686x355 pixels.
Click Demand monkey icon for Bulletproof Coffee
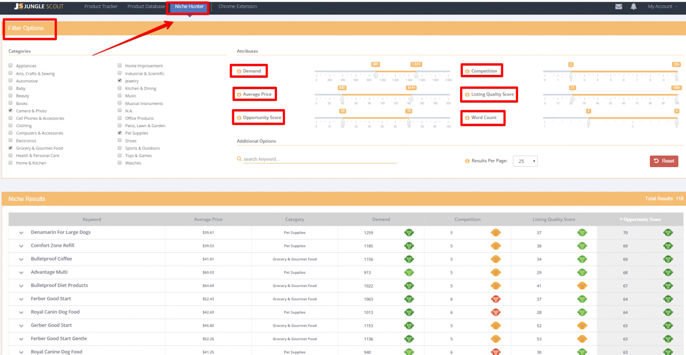pyautogui.click(x=409, y=259)
